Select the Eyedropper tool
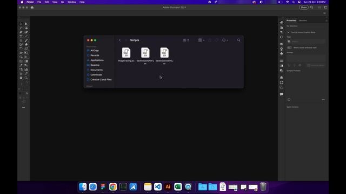The width and height of the screenshot is (346, 194). click(21, 65)
